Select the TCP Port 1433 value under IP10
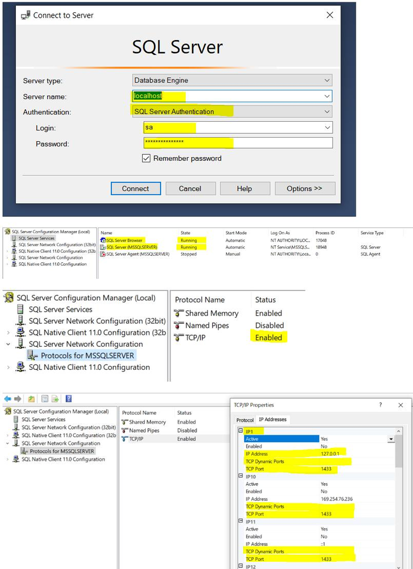Image resolution: width=413 pixels, height=569 pixels. click(326, 514)
